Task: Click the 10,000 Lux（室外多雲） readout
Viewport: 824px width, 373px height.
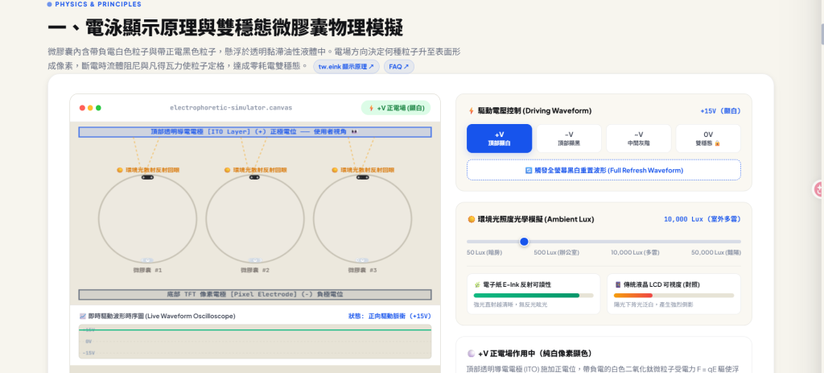Action: coord(702,219)
